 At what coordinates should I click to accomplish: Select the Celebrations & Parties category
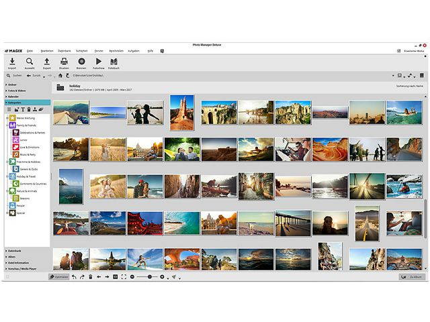(29, 133)
